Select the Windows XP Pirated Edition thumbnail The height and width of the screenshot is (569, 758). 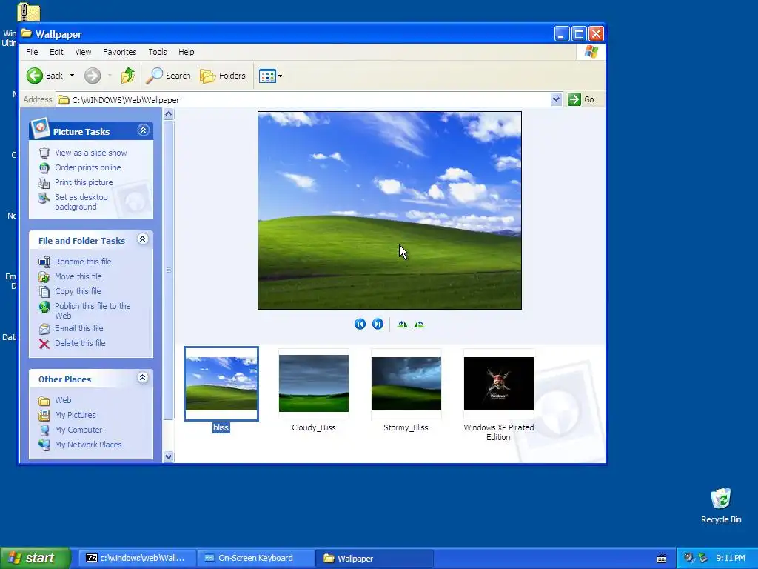pyautogui.click(x=499, y=384)
